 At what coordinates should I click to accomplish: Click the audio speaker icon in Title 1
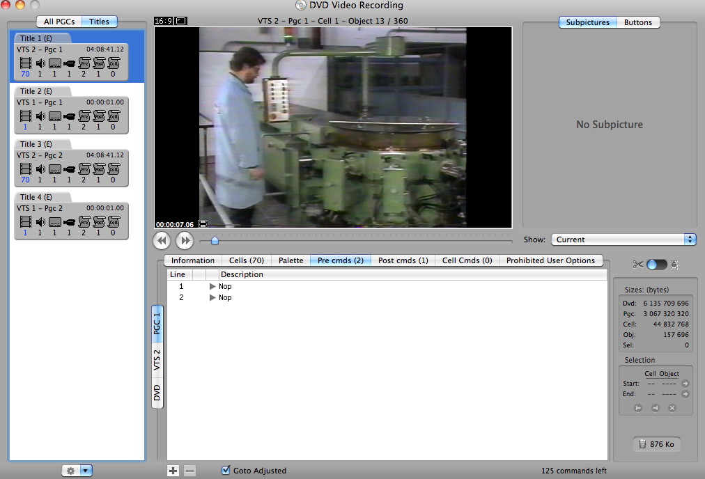coord(40,63)
